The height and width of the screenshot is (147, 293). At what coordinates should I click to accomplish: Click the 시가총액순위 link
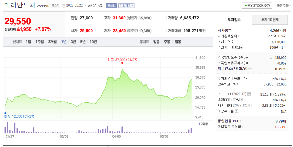click(x=227, y=36)
